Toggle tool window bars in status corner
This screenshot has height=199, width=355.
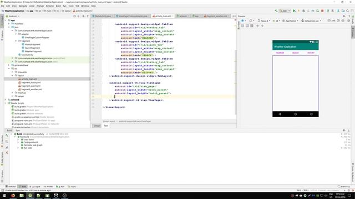click(x=2, y=190)
